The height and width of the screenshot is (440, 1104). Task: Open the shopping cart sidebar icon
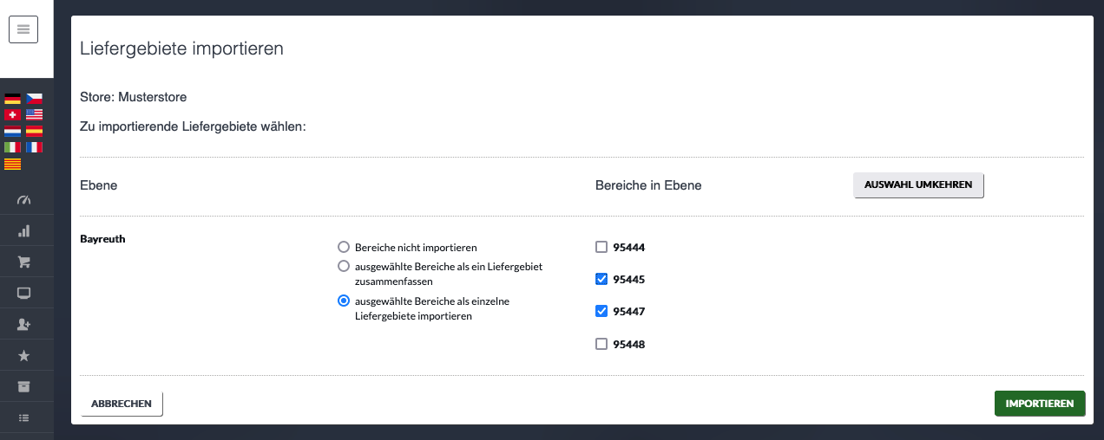point(24,262)
